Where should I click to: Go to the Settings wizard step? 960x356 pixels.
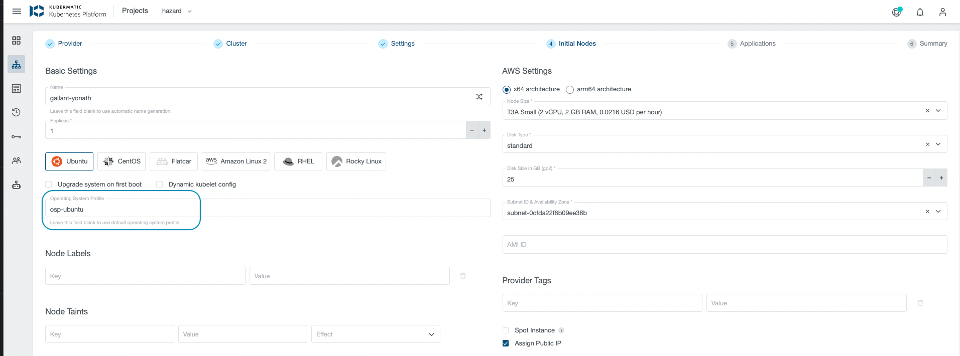pos(402,44)
